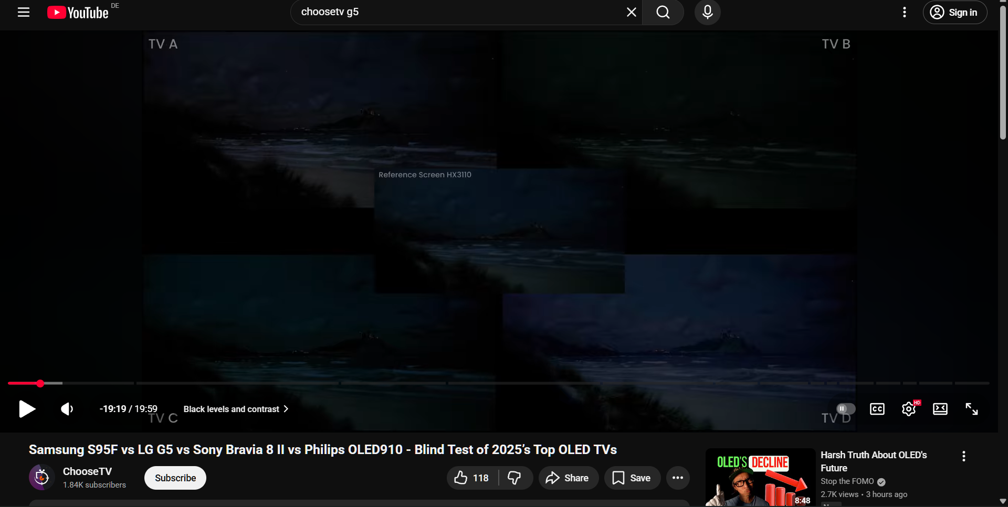Screen dimensions: 1008x507
Task: Open more actions with the ellipsis button
Action: pos(677,478)
